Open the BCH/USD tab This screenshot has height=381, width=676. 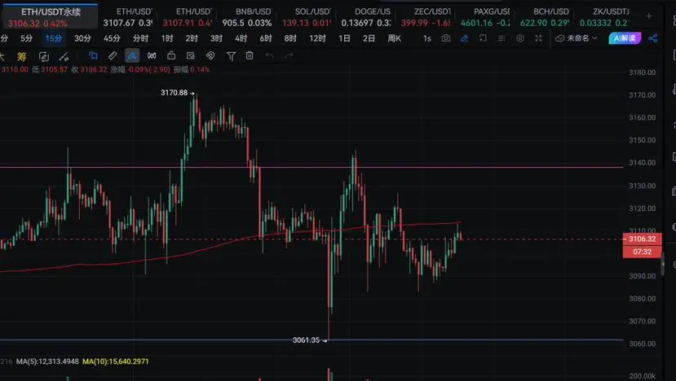click(545, 17)
